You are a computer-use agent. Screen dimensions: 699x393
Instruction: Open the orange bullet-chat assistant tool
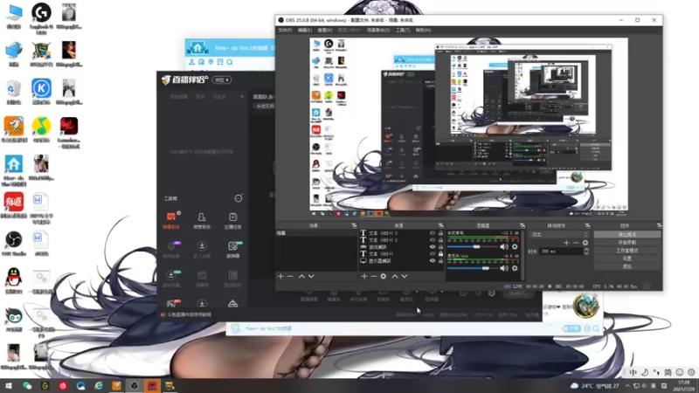(x=171, y=220)
